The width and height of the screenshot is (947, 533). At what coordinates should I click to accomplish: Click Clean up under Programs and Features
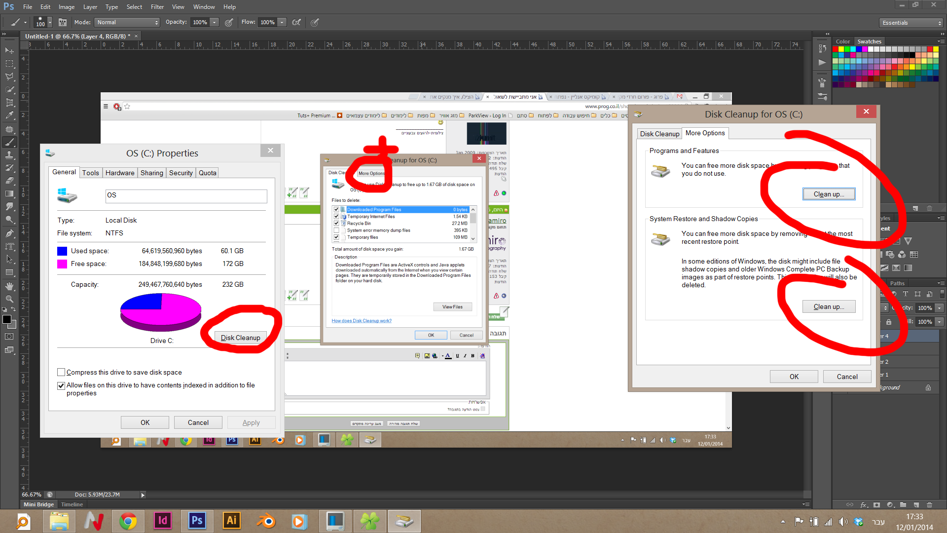pos(829,194)
